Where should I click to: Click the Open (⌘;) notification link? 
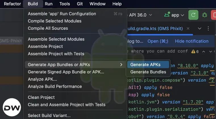pyautogui.click(x=158, y=41)
